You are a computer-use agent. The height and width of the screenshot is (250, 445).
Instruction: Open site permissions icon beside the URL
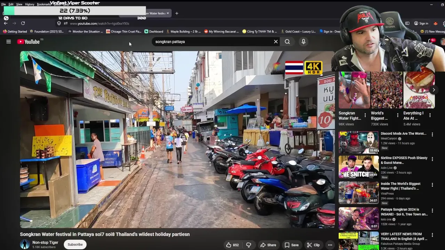pos(65,23)
